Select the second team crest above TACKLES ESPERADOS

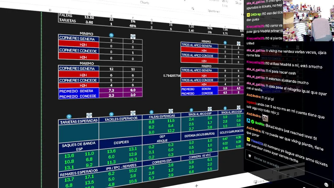point(133,113)
